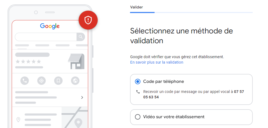Click the storefront illustration icon

[76, 61]
